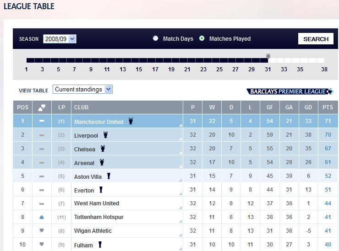The image size is (339, 251).
Task: Expand the Arsenal row corner triangle
Action: (x=180, y=166)
